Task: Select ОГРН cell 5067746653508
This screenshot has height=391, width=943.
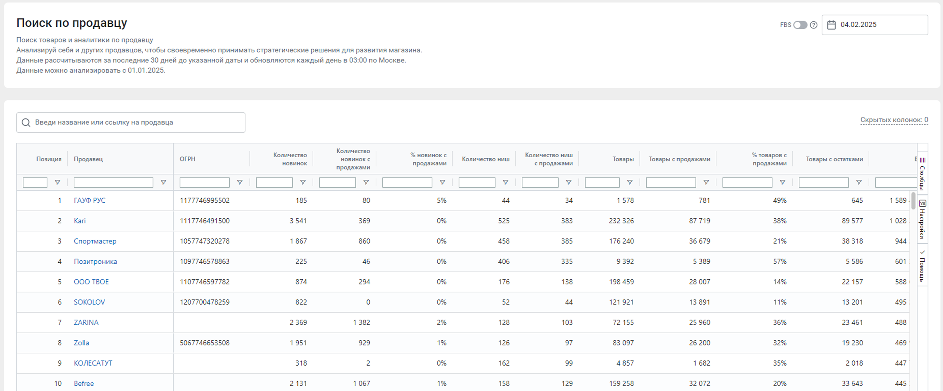Action: click(205, 343)
